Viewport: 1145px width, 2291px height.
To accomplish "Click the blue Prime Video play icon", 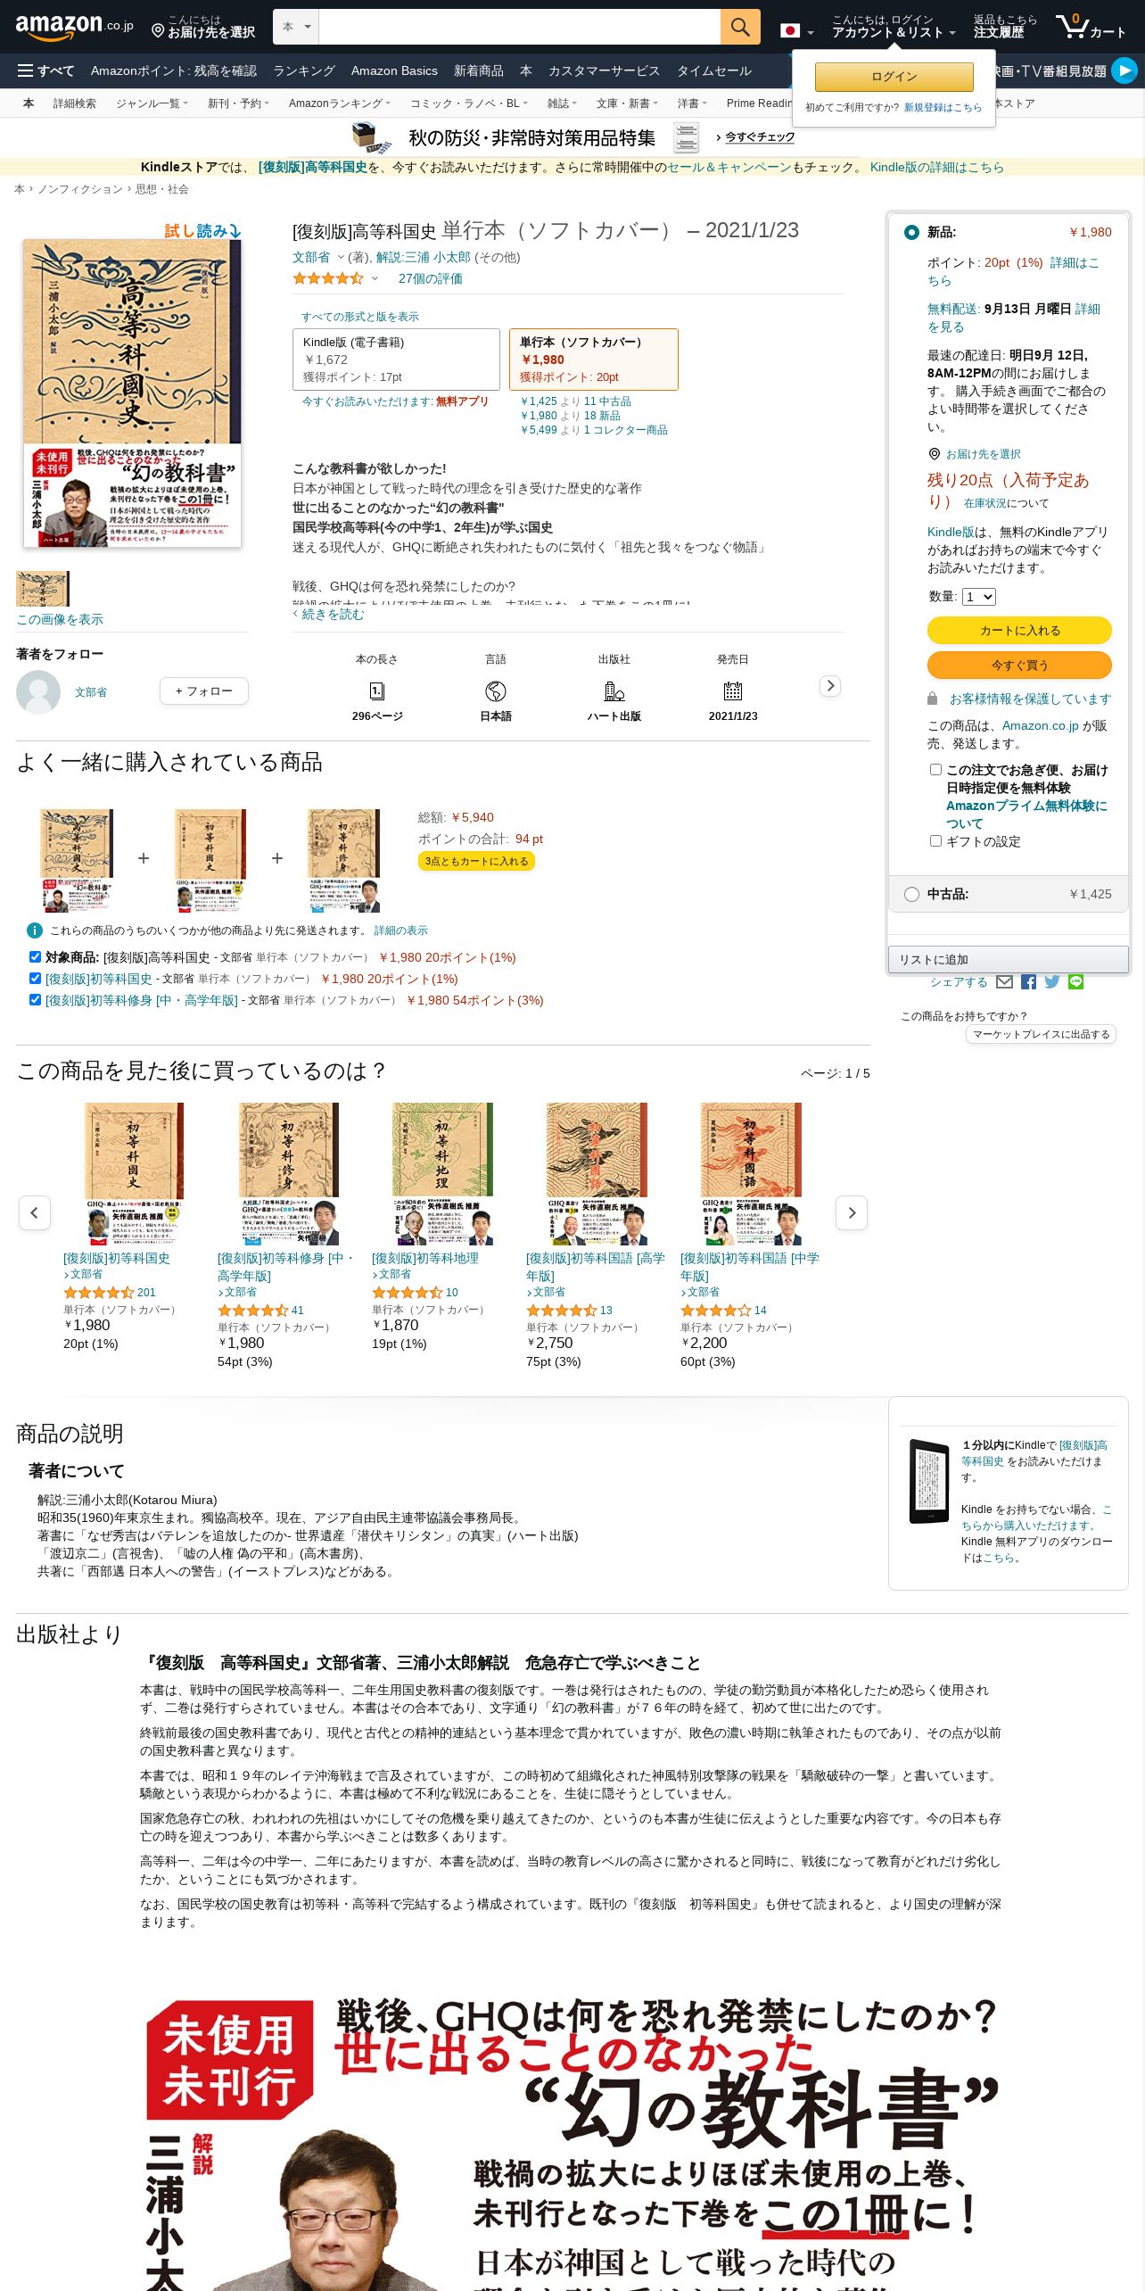I will [x=1124, y=70].
